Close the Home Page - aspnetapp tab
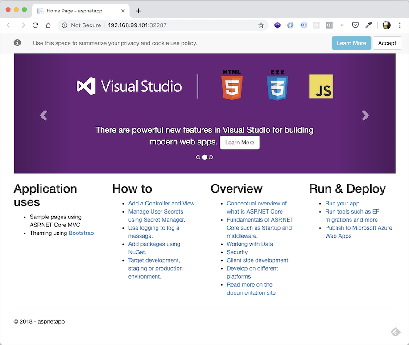 tap(123, 11)
